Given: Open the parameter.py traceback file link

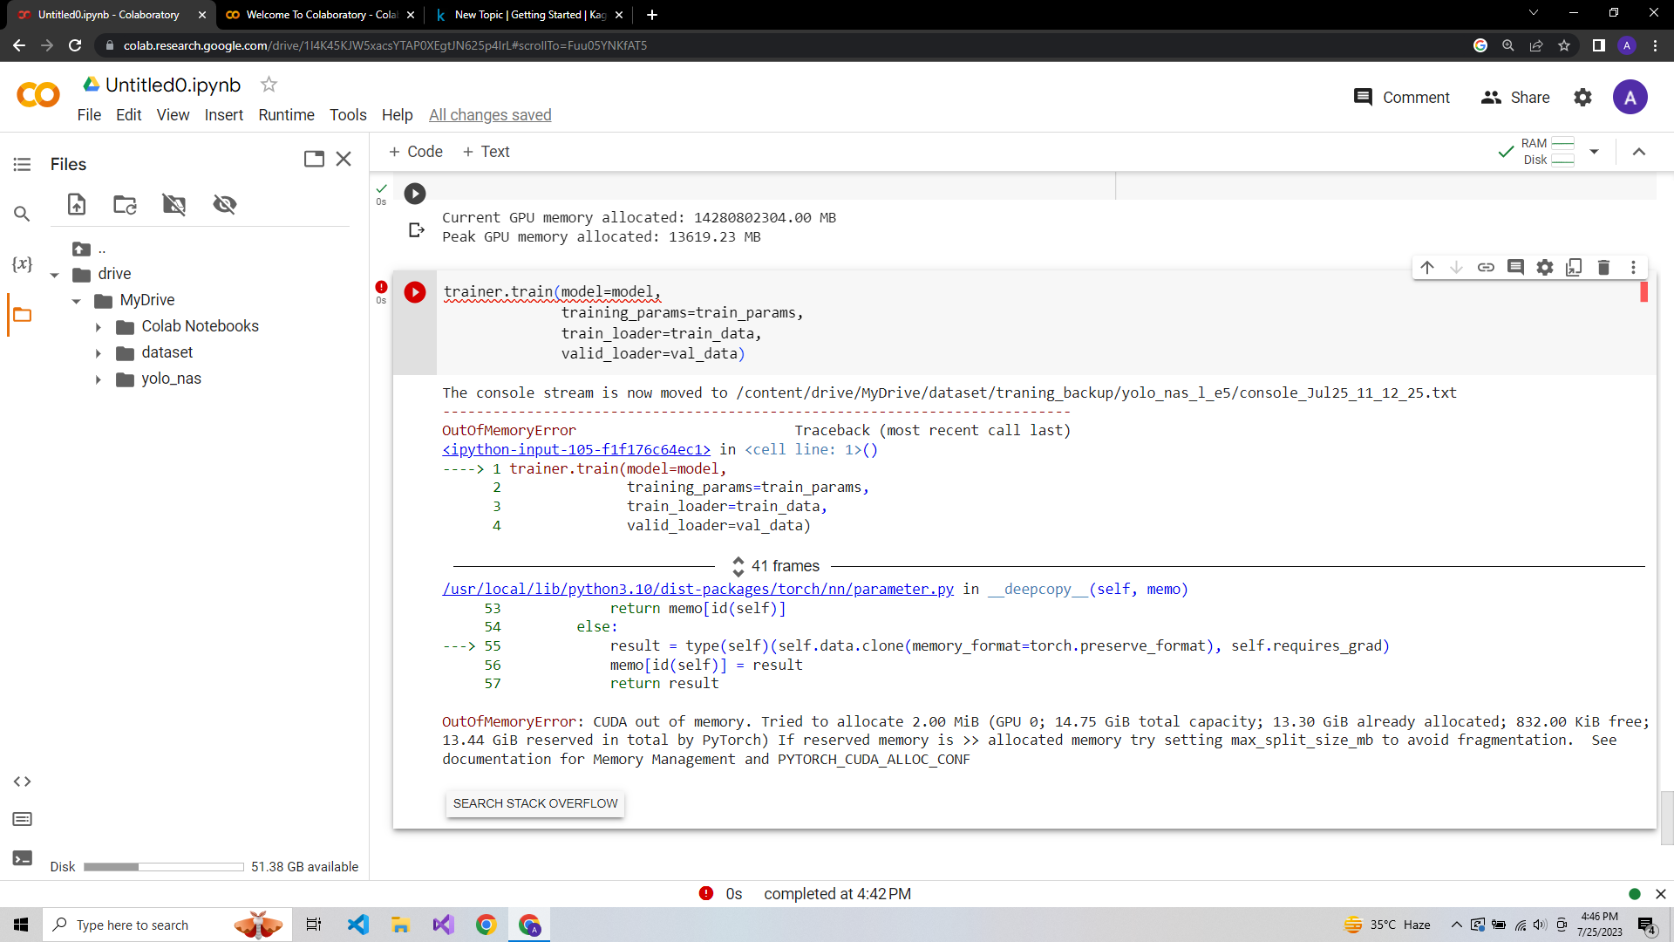Looking at the screenshot, I should tap(697, 590).
